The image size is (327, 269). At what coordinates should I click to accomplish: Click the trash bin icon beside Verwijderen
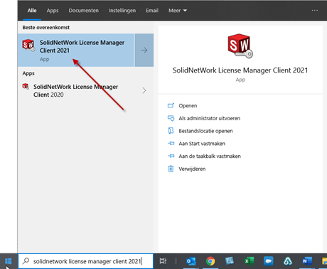[171, 169]
